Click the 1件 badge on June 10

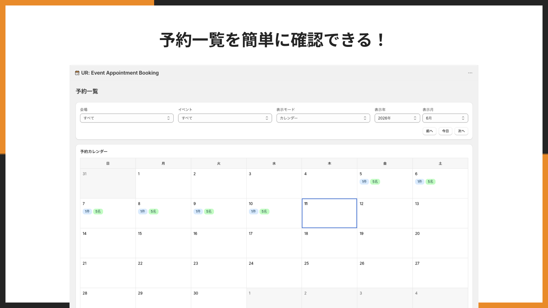pyautogui.click(x=253, y=211)
